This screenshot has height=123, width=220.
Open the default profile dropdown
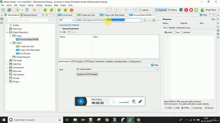145,10
